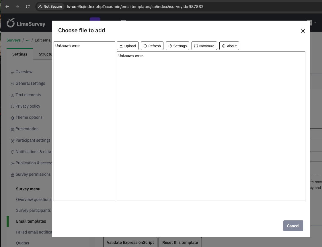The height and width of the screenshot is (247, 322).
Task: Click the Notifications bell icon
Action: pos(13,152)
